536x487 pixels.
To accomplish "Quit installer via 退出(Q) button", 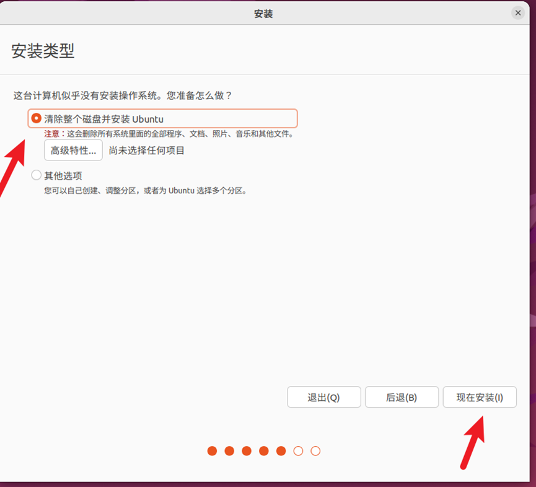I will [323, 397].
